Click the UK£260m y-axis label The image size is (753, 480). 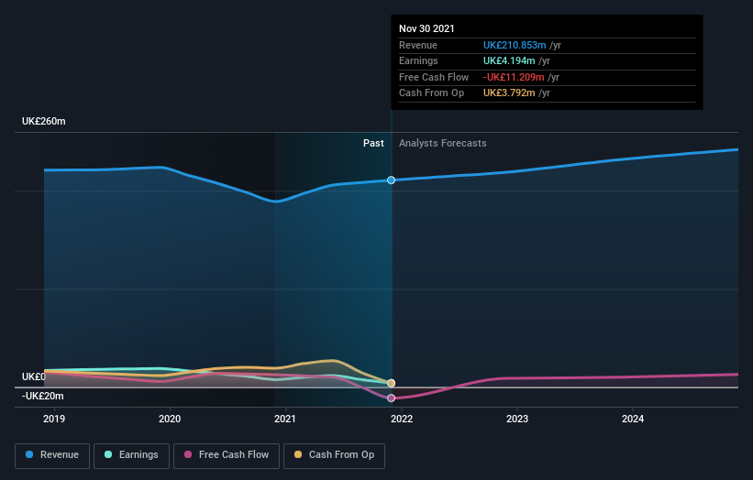pyautogui.click(x=44, y=121)
